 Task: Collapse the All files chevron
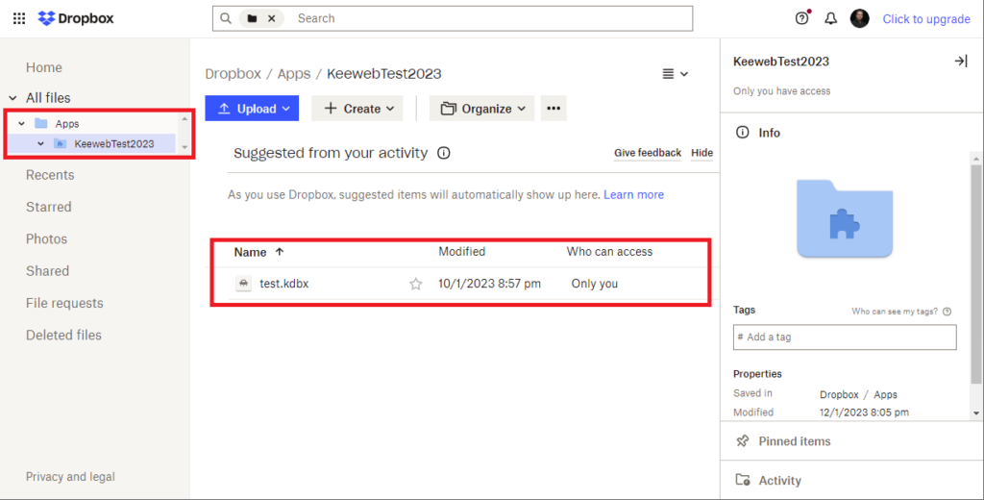coord(12,98)
